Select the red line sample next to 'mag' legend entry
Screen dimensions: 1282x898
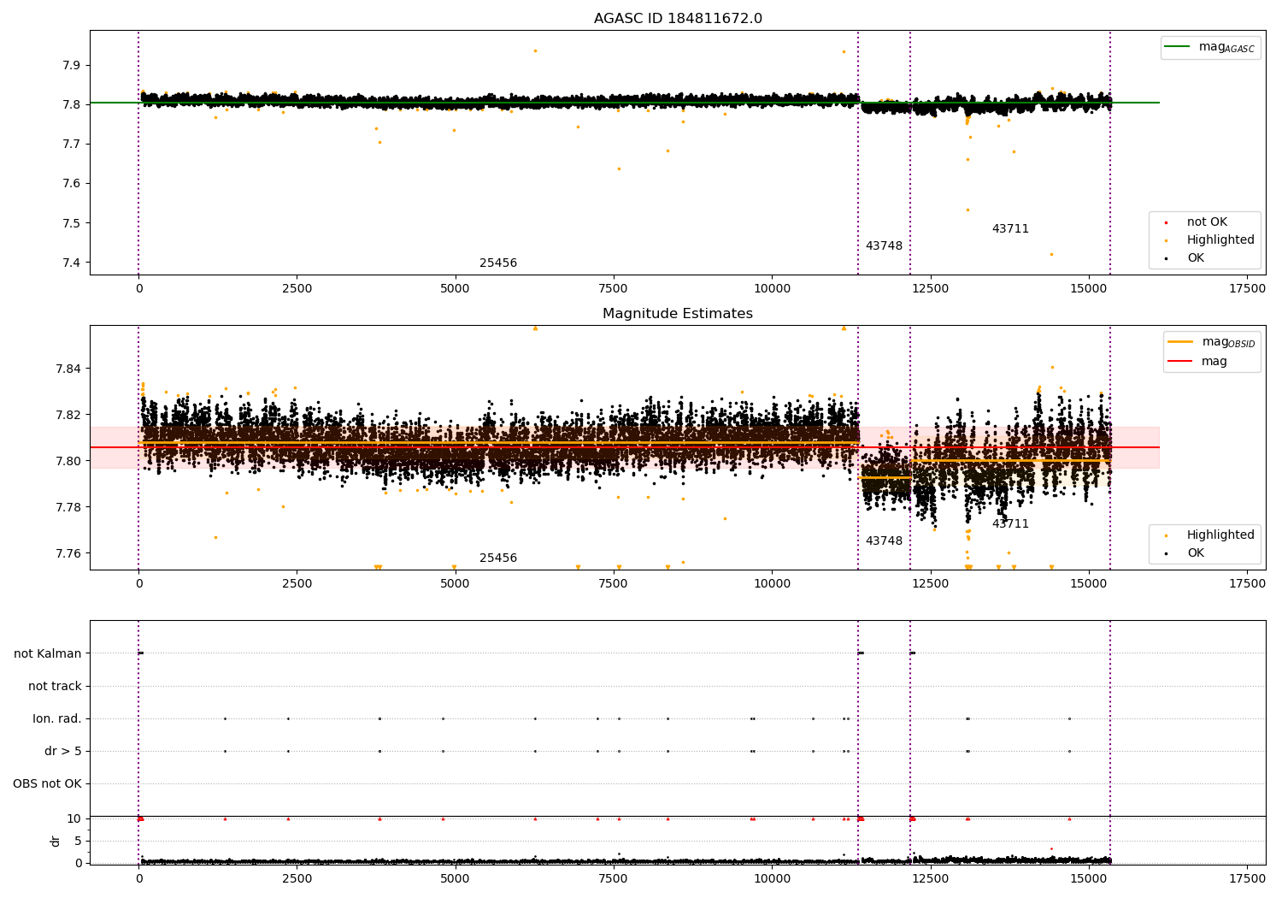coord(1180,361)
